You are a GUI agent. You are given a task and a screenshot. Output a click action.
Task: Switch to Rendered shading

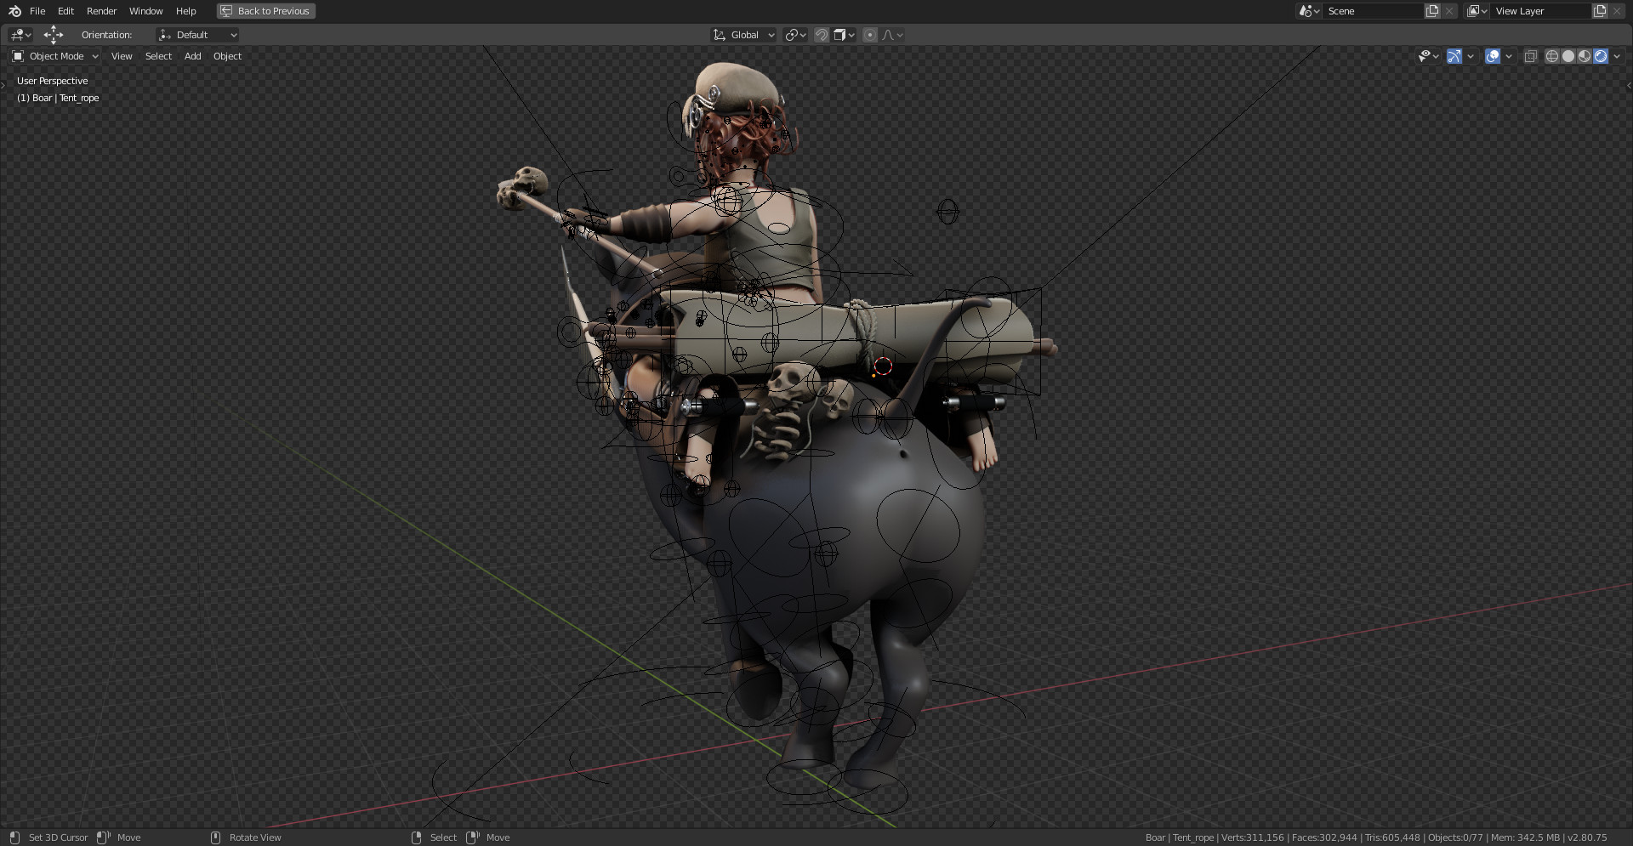click(1601, 56)
